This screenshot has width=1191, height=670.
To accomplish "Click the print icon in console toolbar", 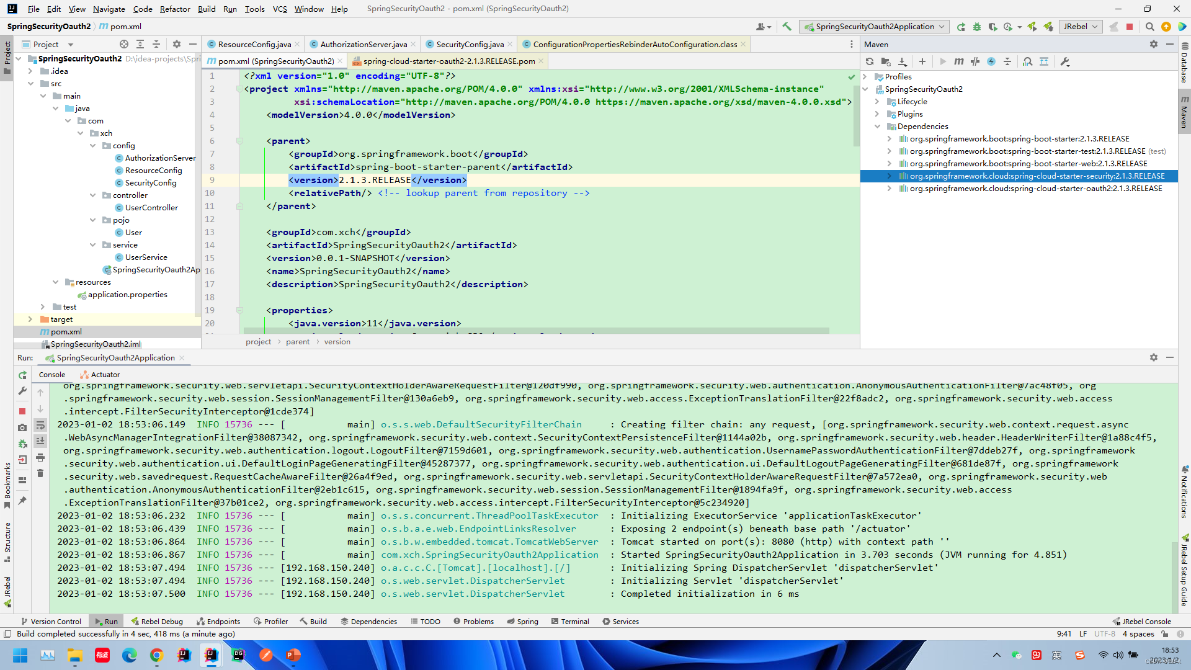I will click(40, 457).
